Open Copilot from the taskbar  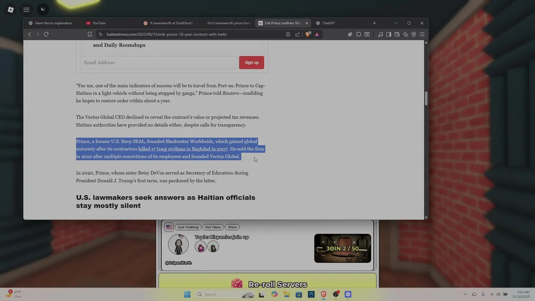tap(274, 294)
